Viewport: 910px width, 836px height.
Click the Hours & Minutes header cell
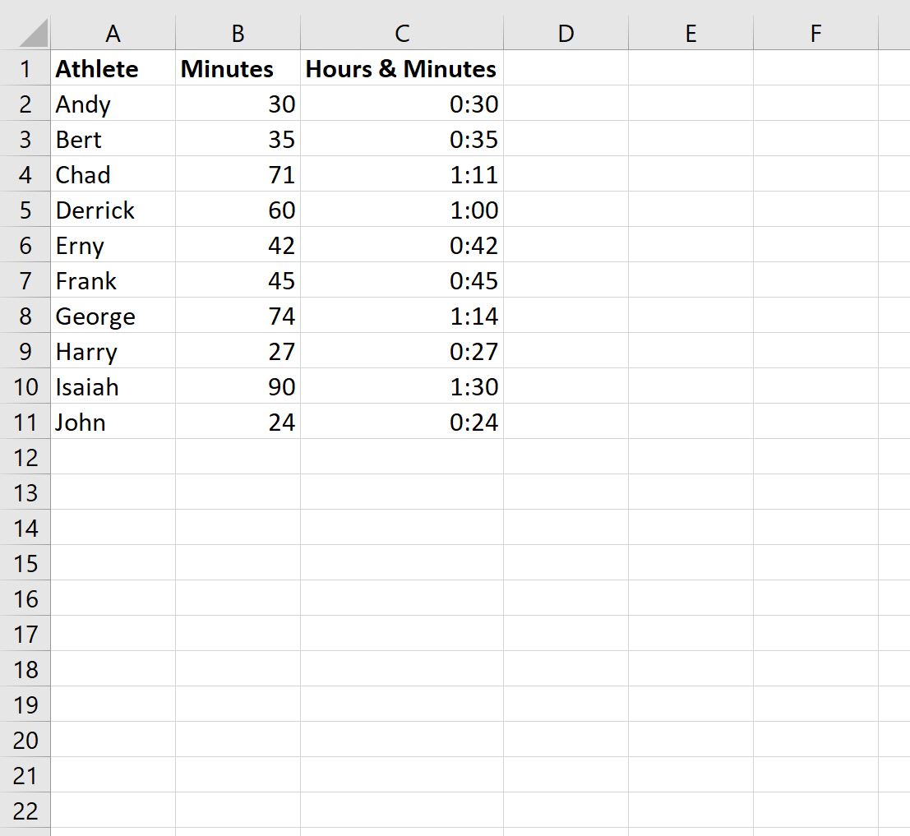click(402, 69)
